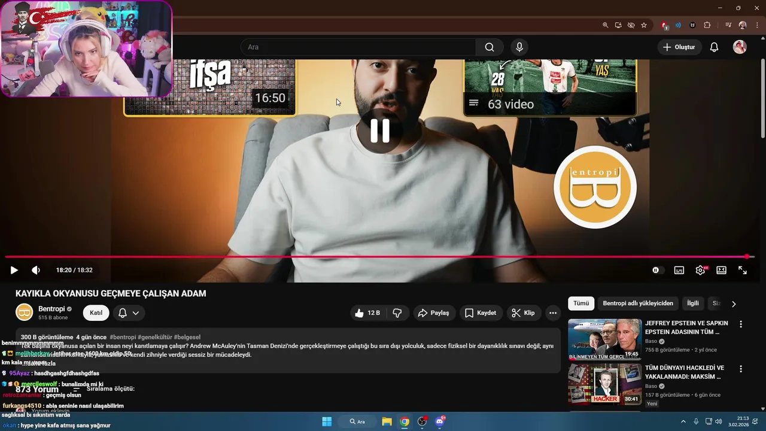Click the Oluştur create button
766x431 pixels.
[x=679, y=47]
